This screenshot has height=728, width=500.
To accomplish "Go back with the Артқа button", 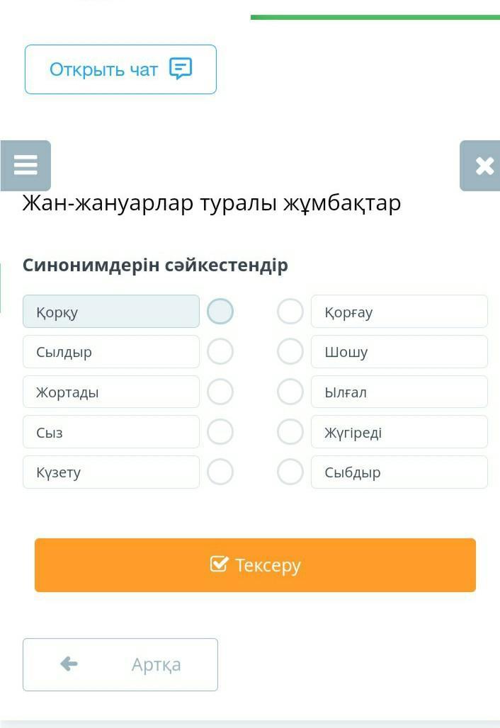I will pos(120,664).
